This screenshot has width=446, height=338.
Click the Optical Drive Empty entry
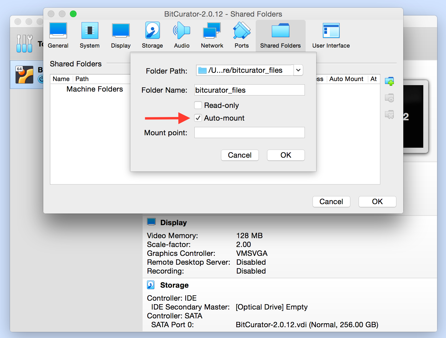(272, 307)
